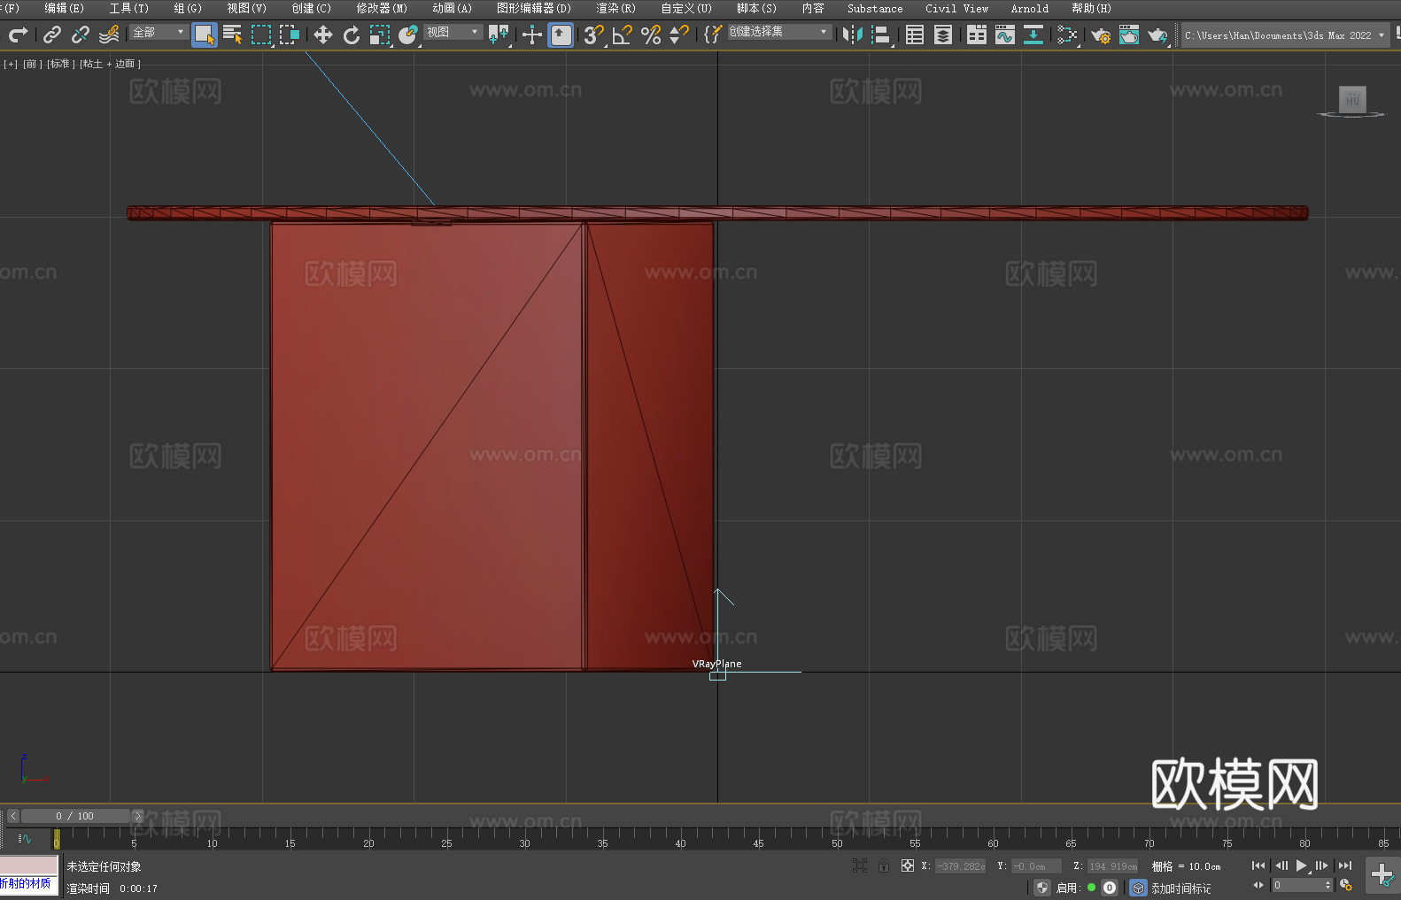Click the Mirror tool icon
This screenshot has height=900, width=1401.
tap(853, 35)
